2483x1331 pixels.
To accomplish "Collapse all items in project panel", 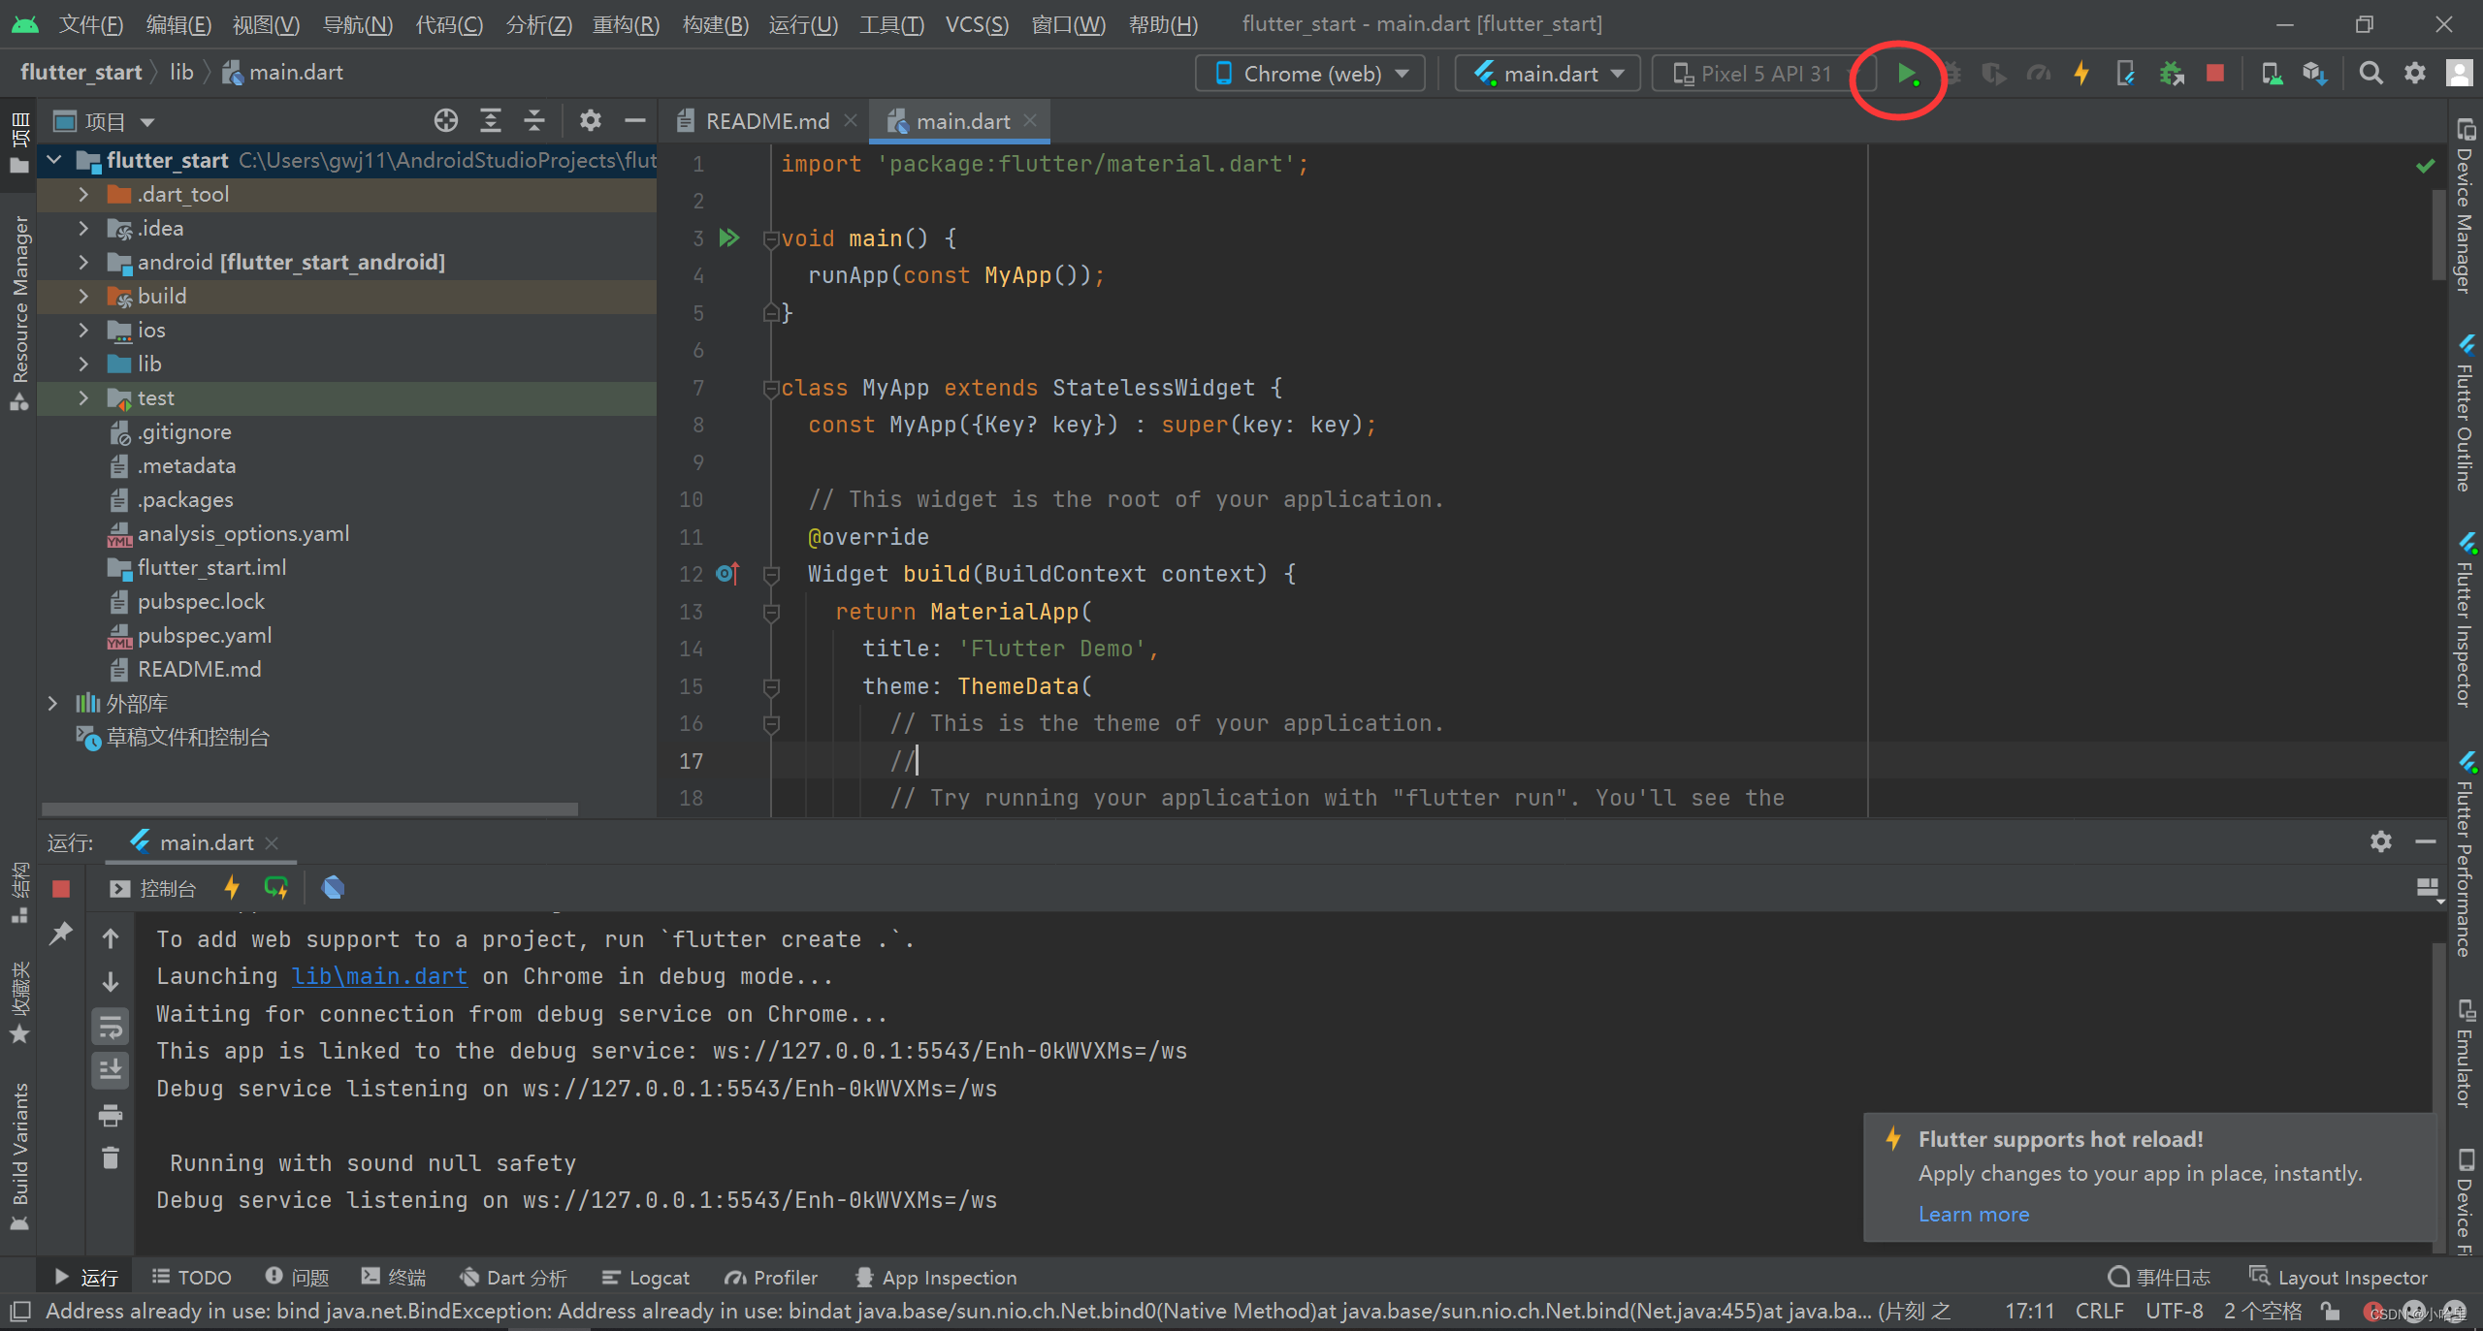I will pyautogui.click(x=534, y=121).
